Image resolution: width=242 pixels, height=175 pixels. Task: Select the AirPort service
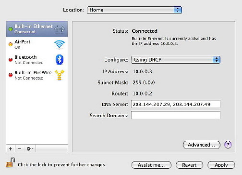tap(37, 44)
